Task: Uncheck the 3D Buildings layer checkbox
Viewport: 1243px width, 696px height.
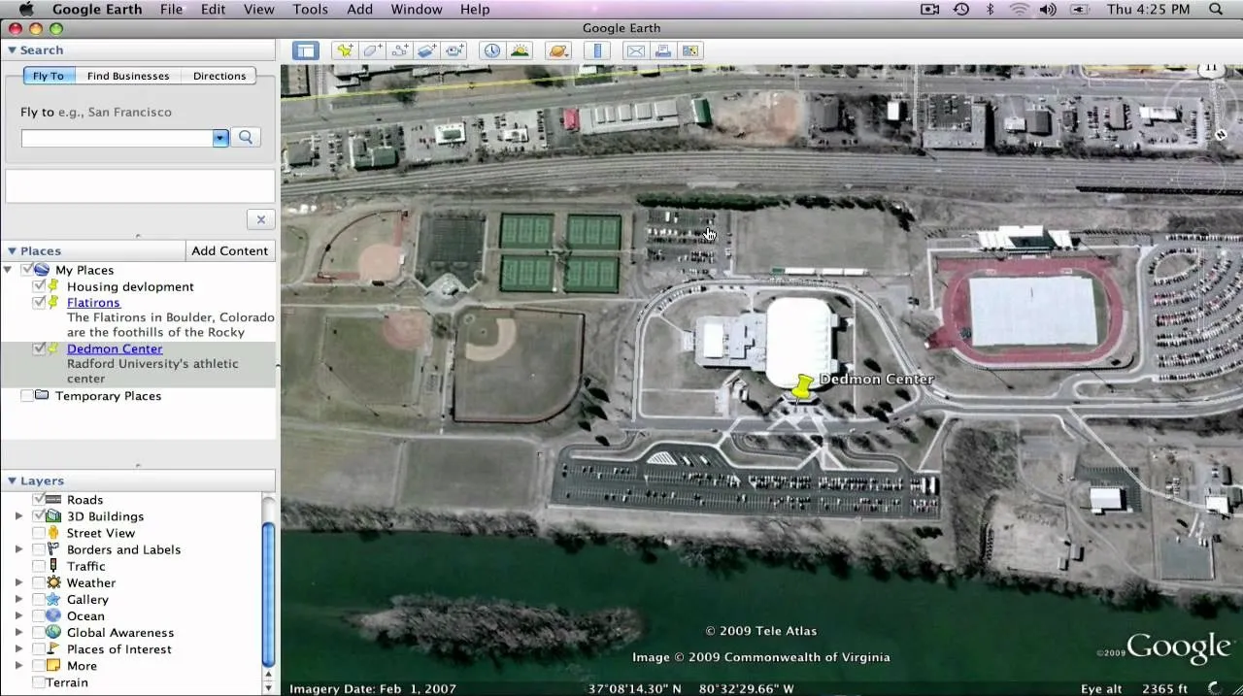Action: [39, 516]
